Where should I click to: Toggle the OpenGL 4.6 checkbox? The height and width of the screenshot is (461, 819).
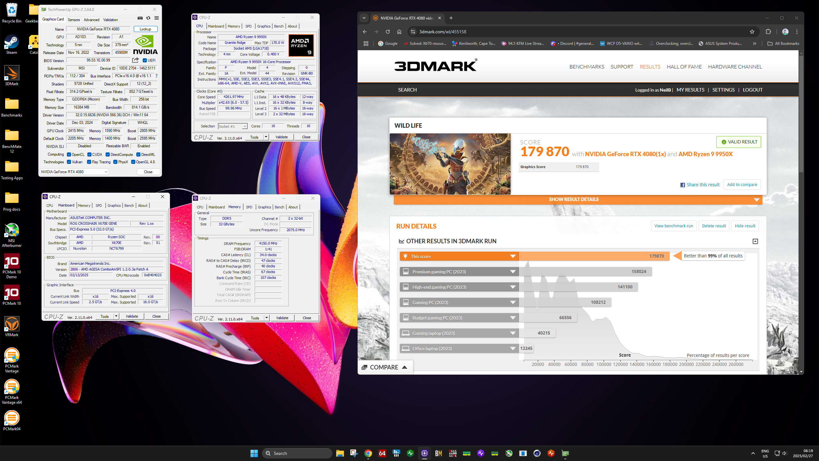coord(133,162)
